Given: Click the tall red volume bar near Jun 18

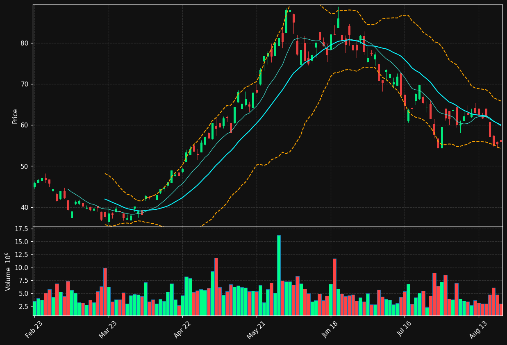Looking at the screenshot, I should click(334, 287).
